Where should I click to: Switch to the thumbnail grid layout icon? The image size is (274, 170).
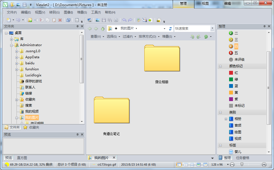click(205, 165)
